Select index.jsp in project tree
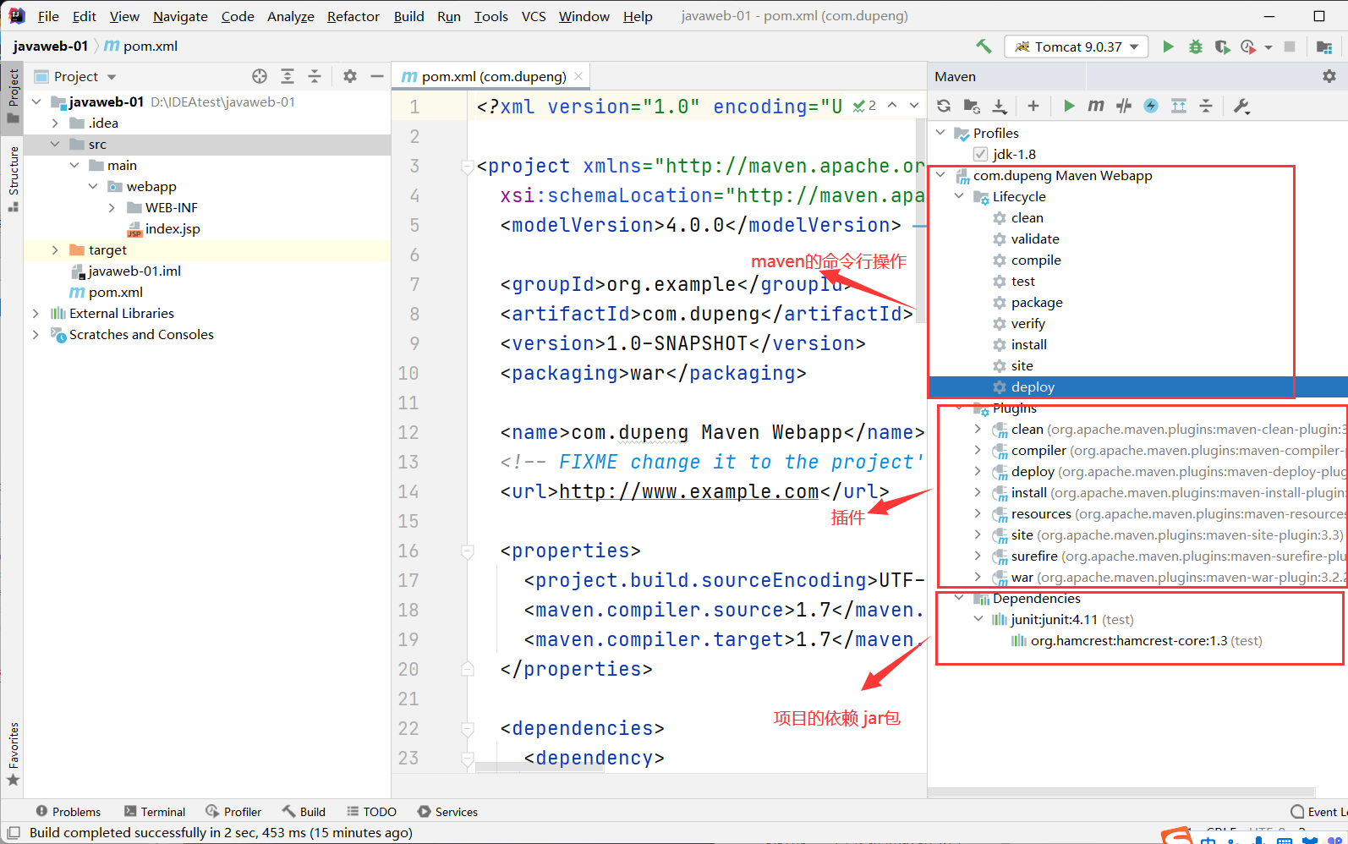Image resolution: width=1348 pixels, height=844 pixels. click(x=173, y=228)
